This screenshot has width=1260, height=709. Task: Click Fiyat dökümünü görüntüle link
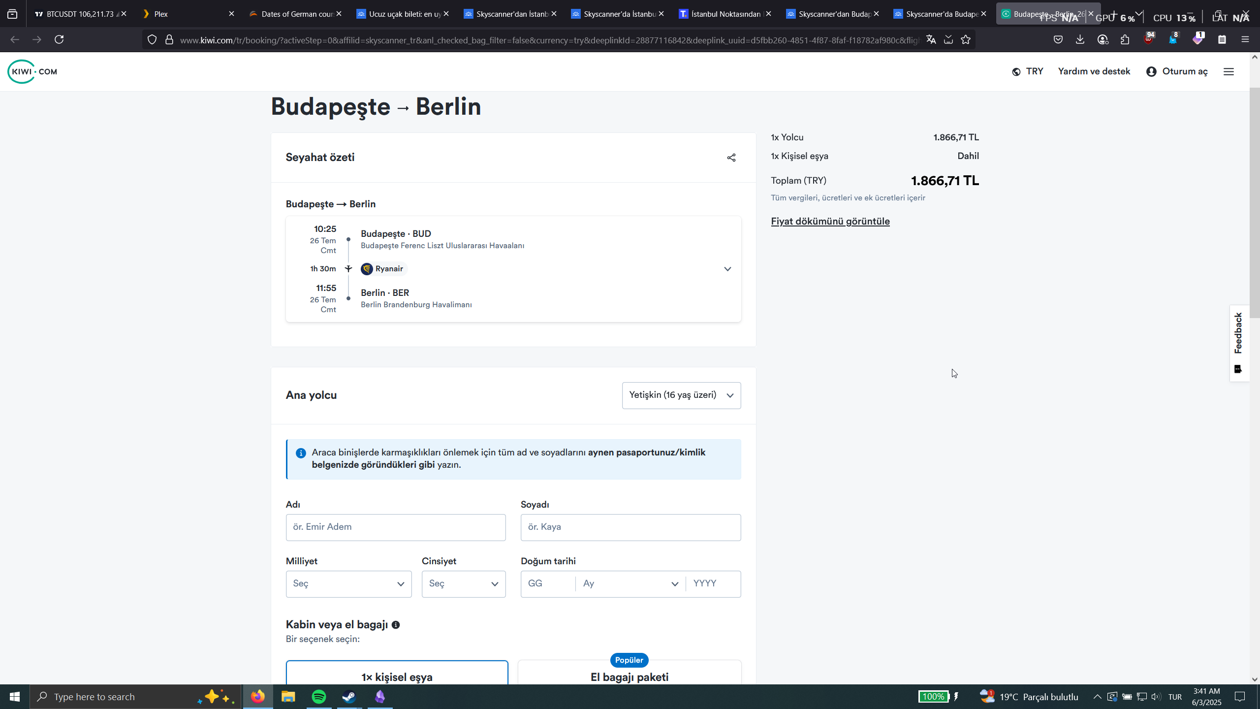[x=830, y=221]
